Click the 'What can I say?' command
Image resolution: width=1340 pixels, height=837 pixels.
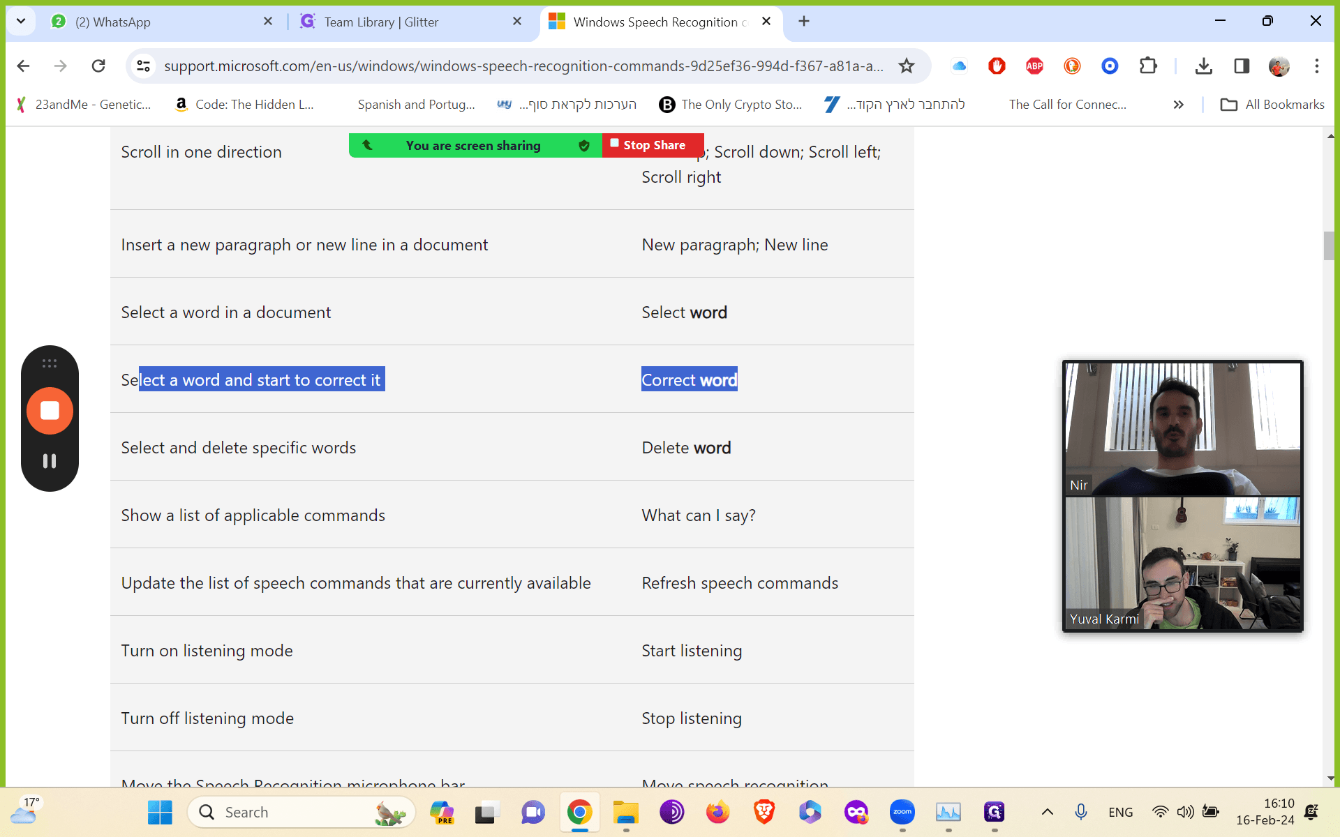click(699, 515)
